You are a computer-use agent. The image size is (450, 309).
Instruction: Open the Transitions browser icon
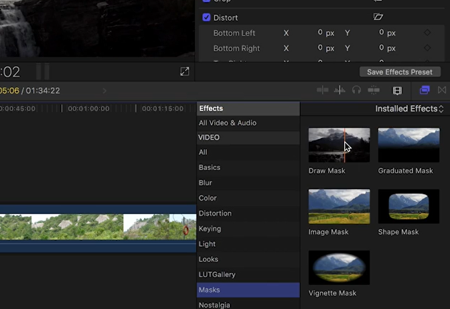[441, 90]
